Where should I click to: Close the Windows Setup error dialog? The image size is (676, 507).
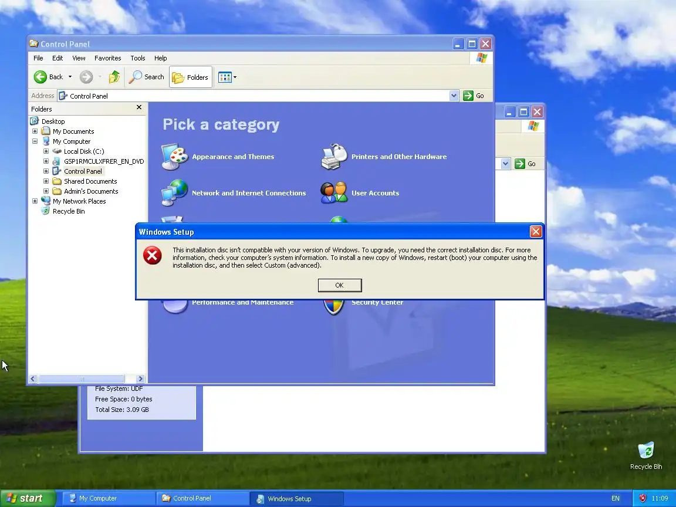click(x=535, y=232)
